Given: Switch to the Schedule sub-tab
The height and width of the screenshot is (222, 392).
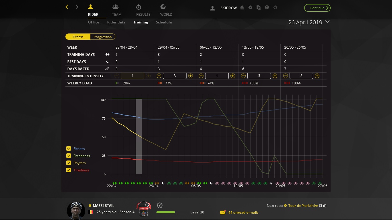Looking at the screenshot, I should coord(164,22).
